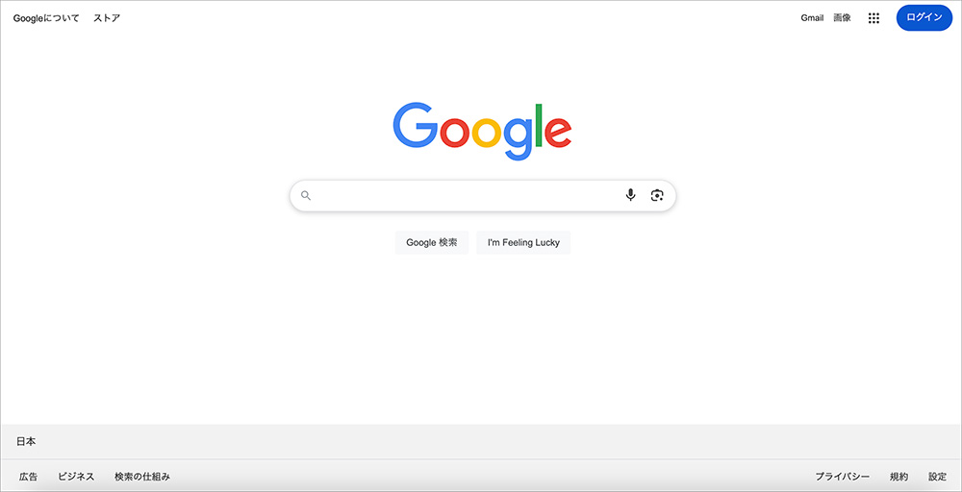Open the Googleについて link

click(x=46, y=17)
